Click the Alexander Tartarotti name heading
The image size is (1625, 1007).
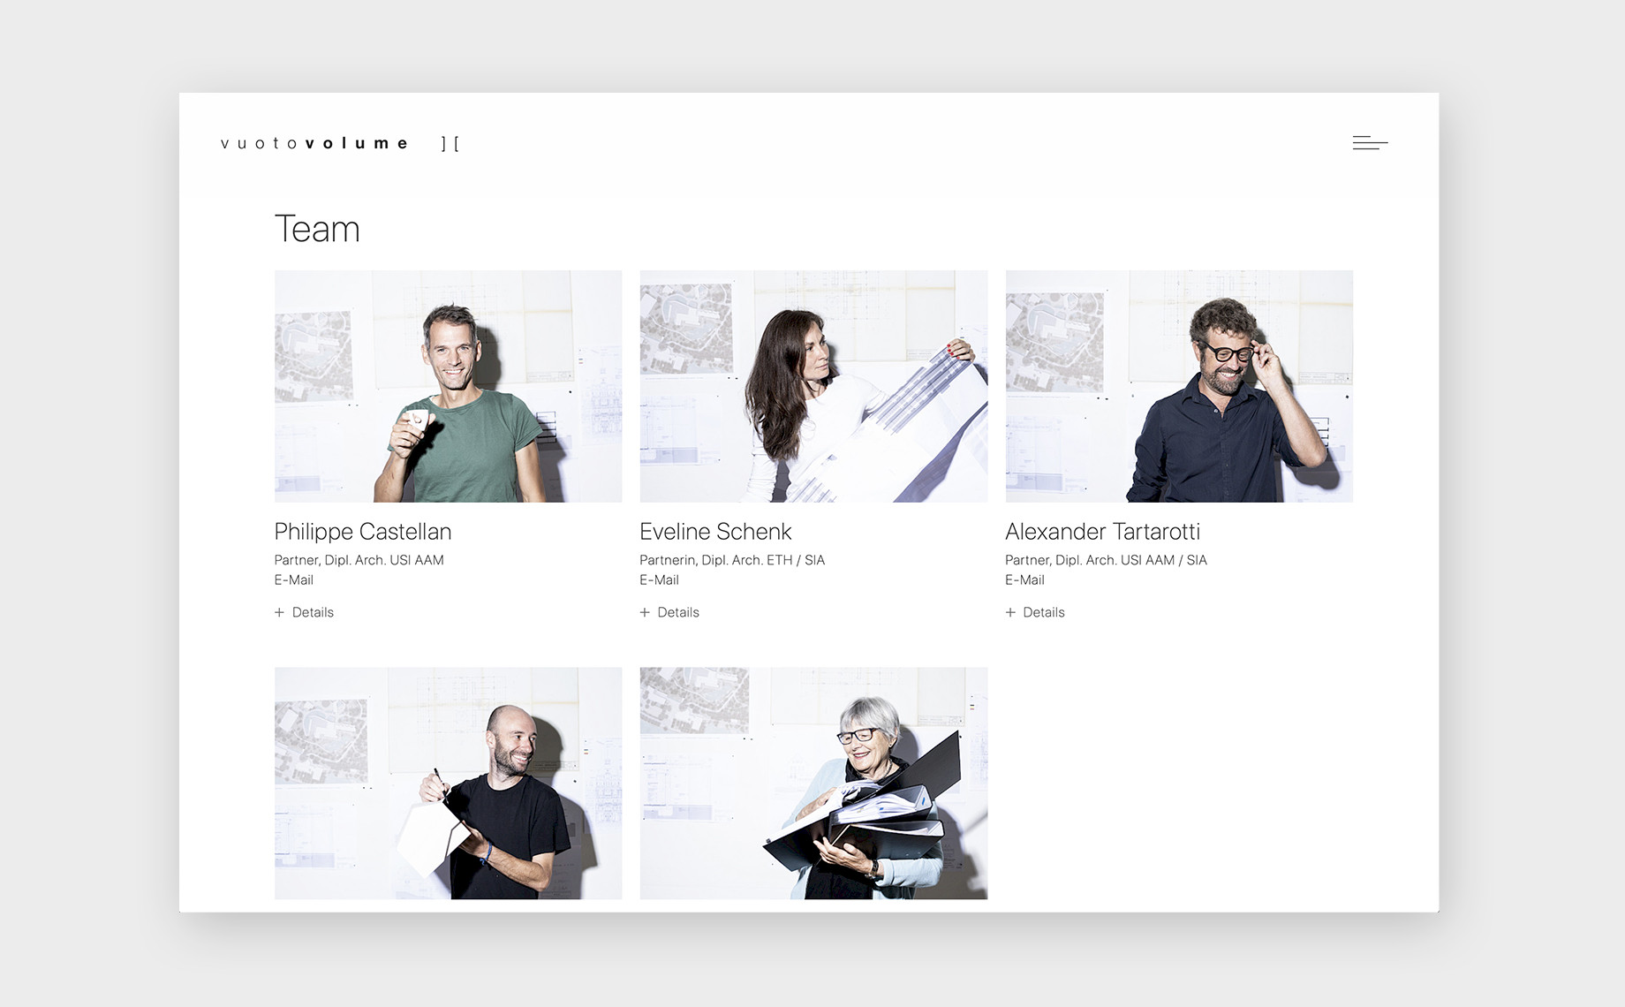tap(1102, 532)
